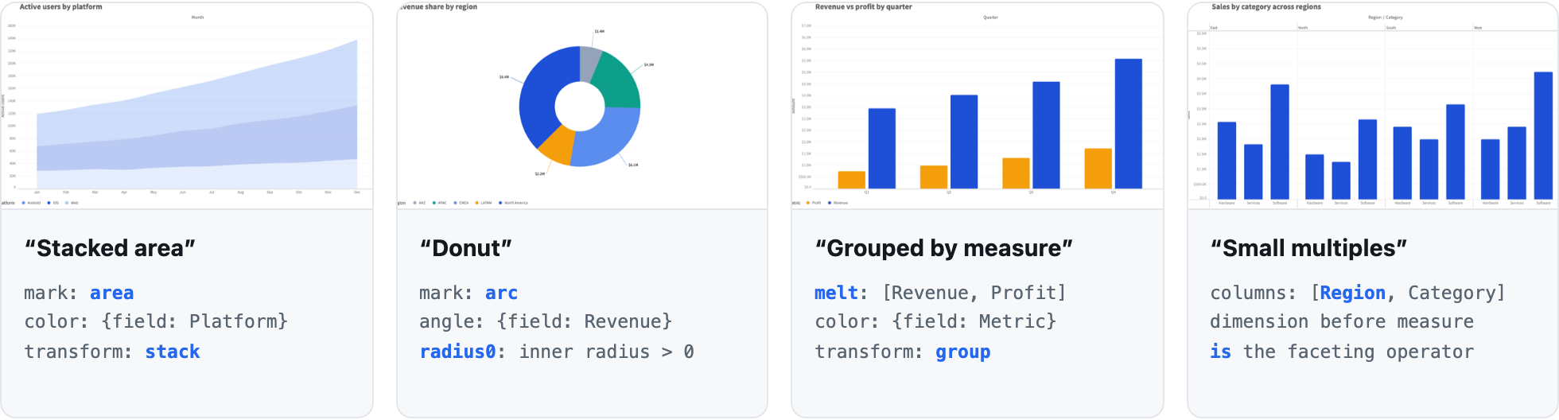The image size is (1559, 420).
Task: Click the Q4 Revenue bar
Action: click(1128, 123)
